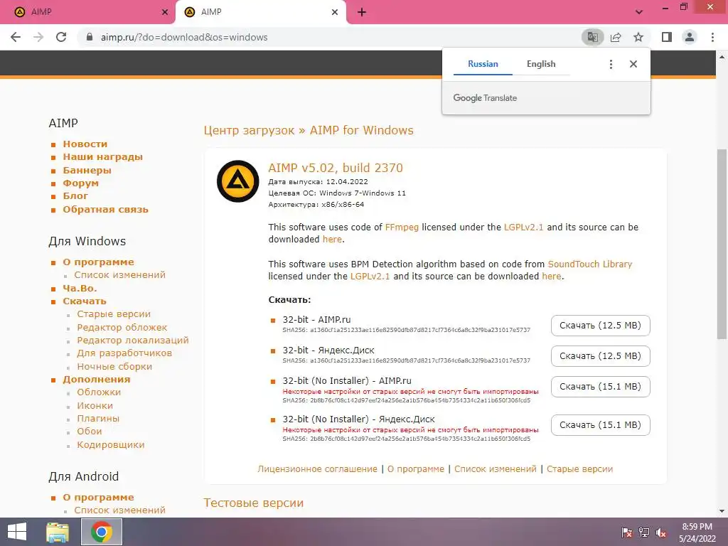The width and height of the screenshot is (728, 546).
Task: Open Ночные сборки in the sidebar
Action: point(114,366)
